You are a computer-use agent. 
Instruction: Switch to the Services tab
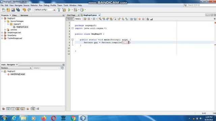[x=24, y=15]
